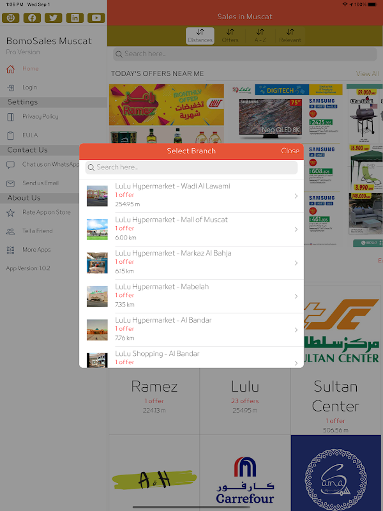This screenshot has width=383, height=511.
Task: Click the main Search here field
Action: tap(245, 54)
